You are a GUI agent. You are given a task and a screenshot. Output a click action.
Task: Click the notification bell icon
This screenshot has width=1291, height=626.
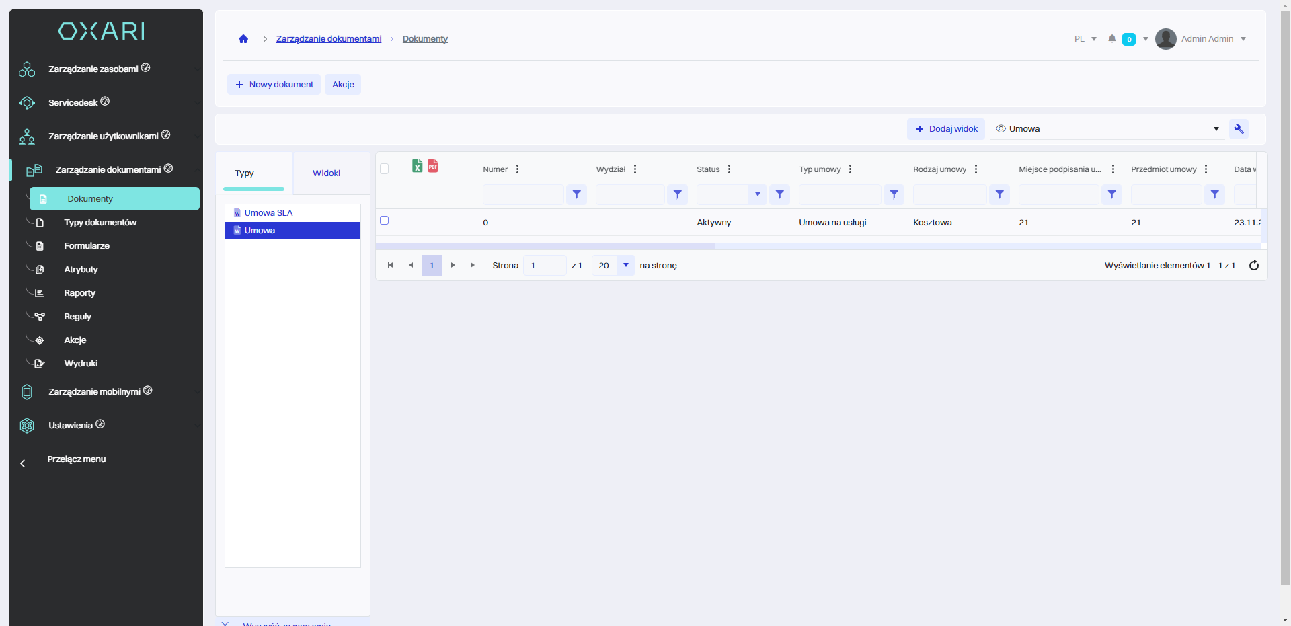[x=1112, y=39]
